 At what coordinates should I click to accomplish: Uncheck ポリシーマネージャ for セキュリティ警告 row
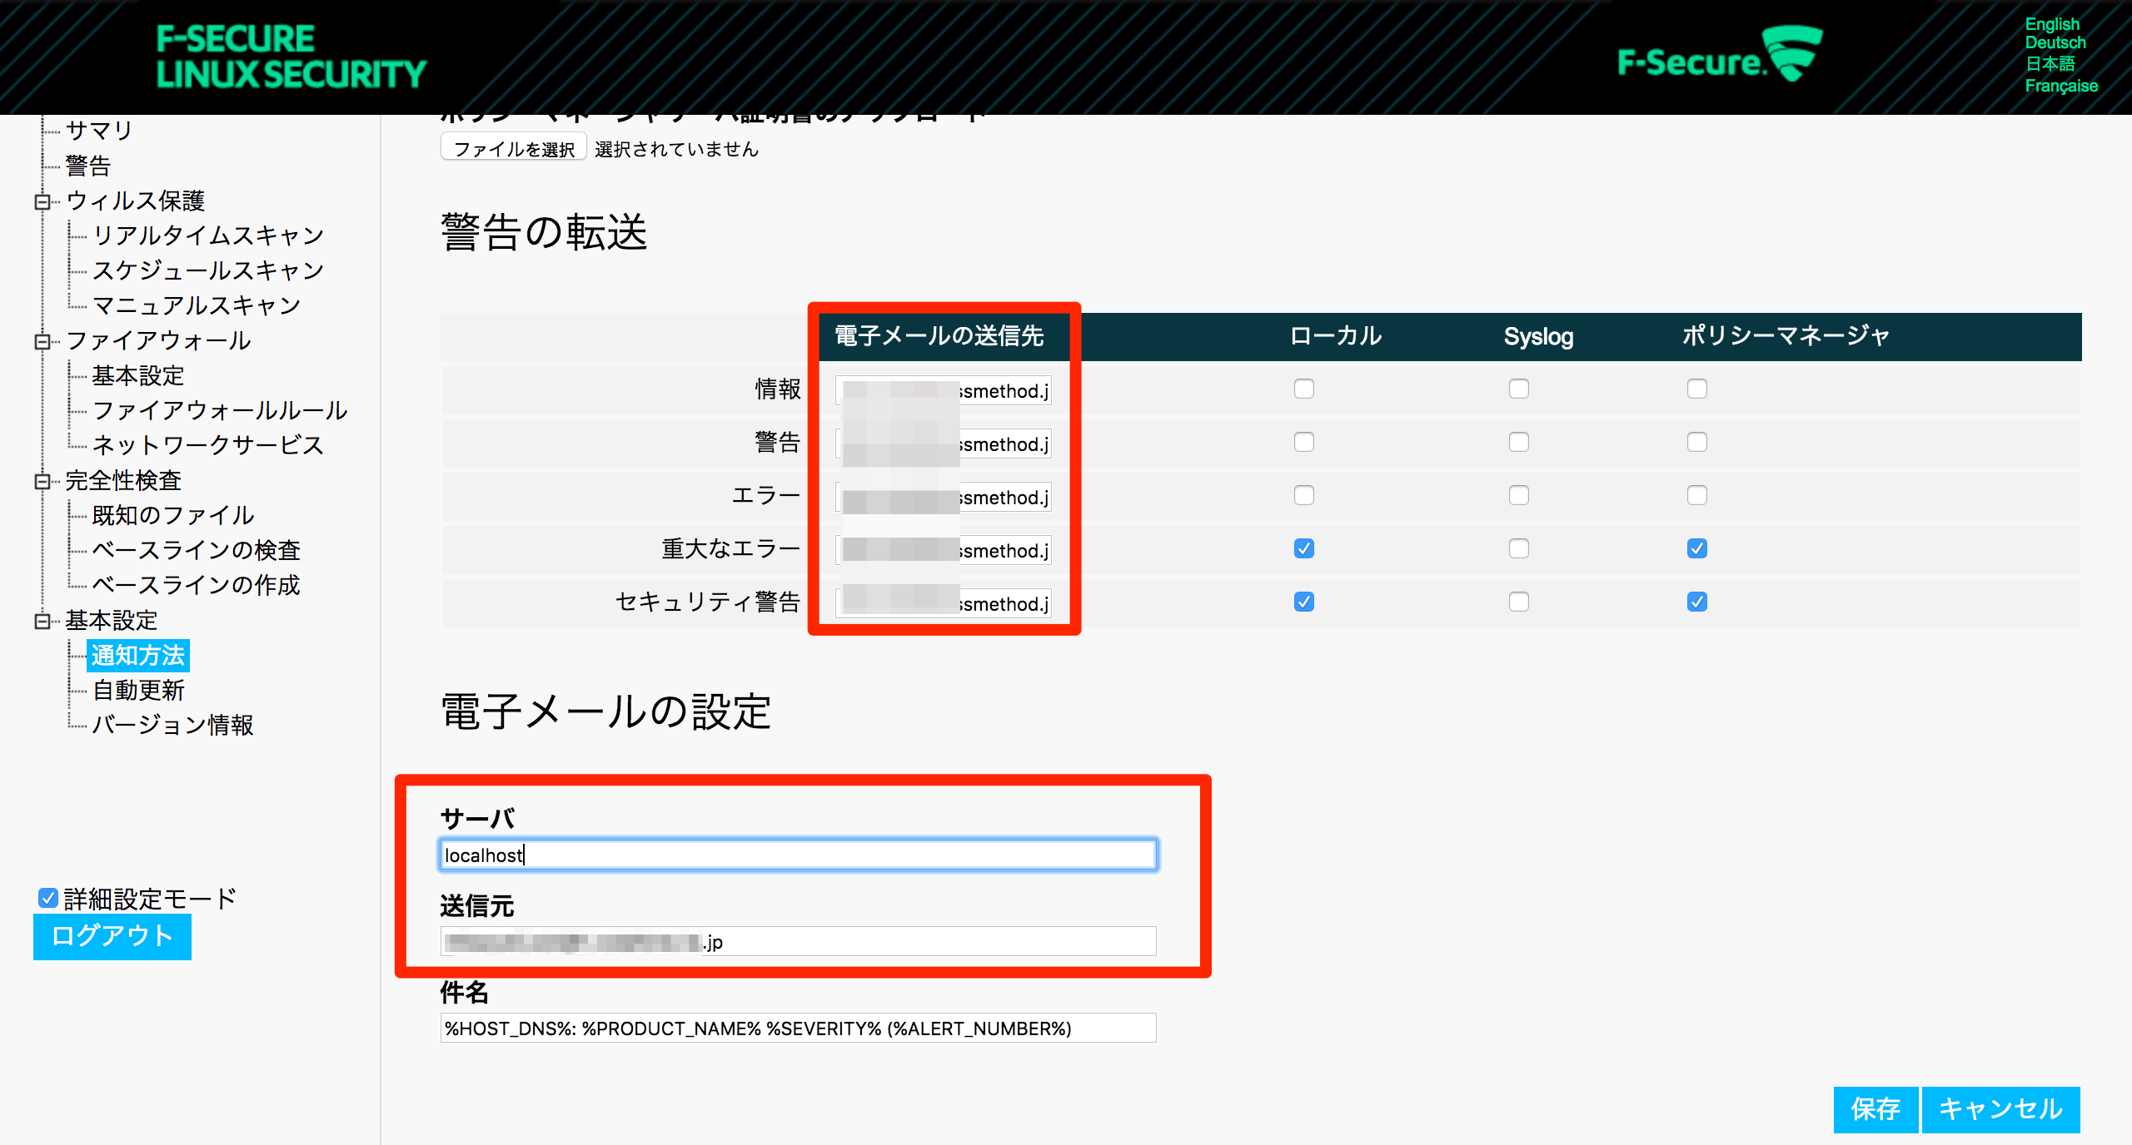[1697, 602]
